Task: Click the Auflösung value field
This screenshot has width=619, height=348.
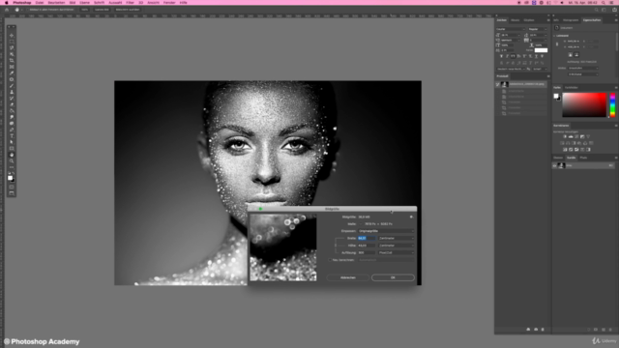Action: (367, 252)
